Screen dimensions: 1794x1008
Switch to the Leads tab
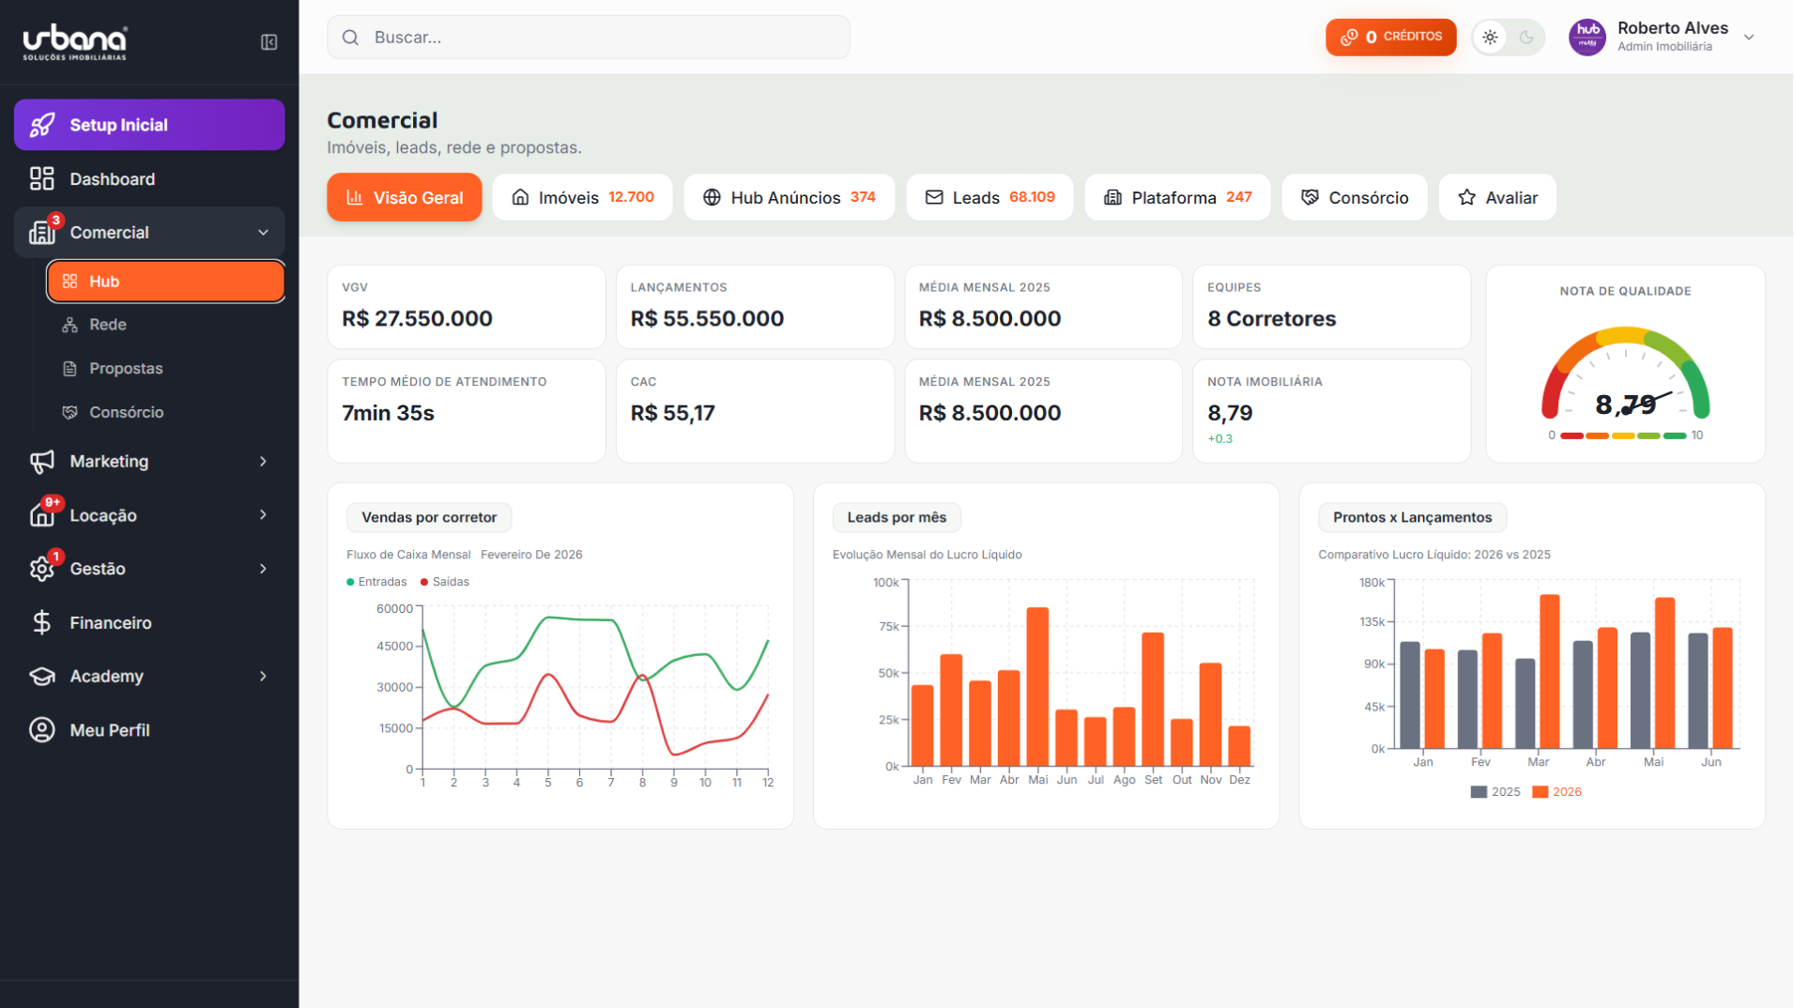tap(989, 197)
